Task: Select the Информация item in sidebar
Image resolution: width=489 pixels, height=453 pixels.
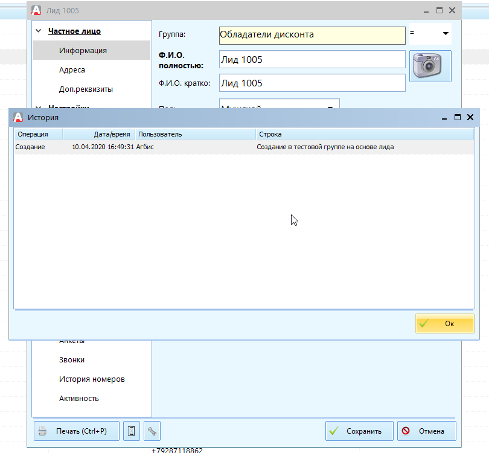Action: click(x=92, y=50)
